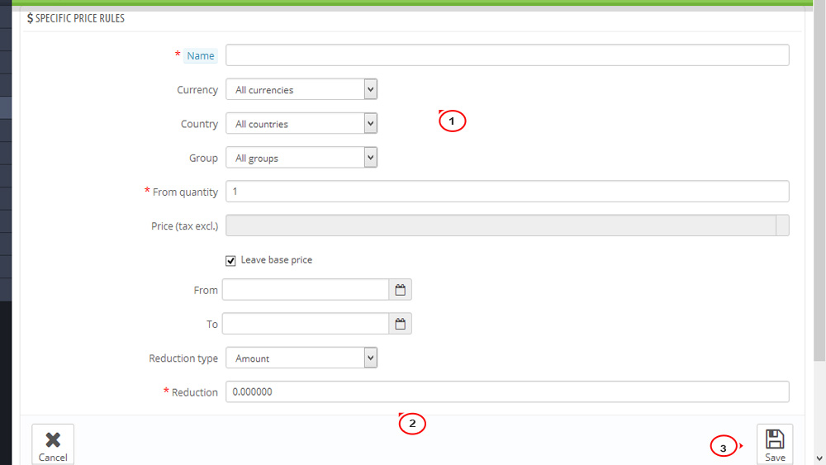Screen dimensions: 826x465
Task: Click the scrollbar down arrow
Action: (819, 458)
